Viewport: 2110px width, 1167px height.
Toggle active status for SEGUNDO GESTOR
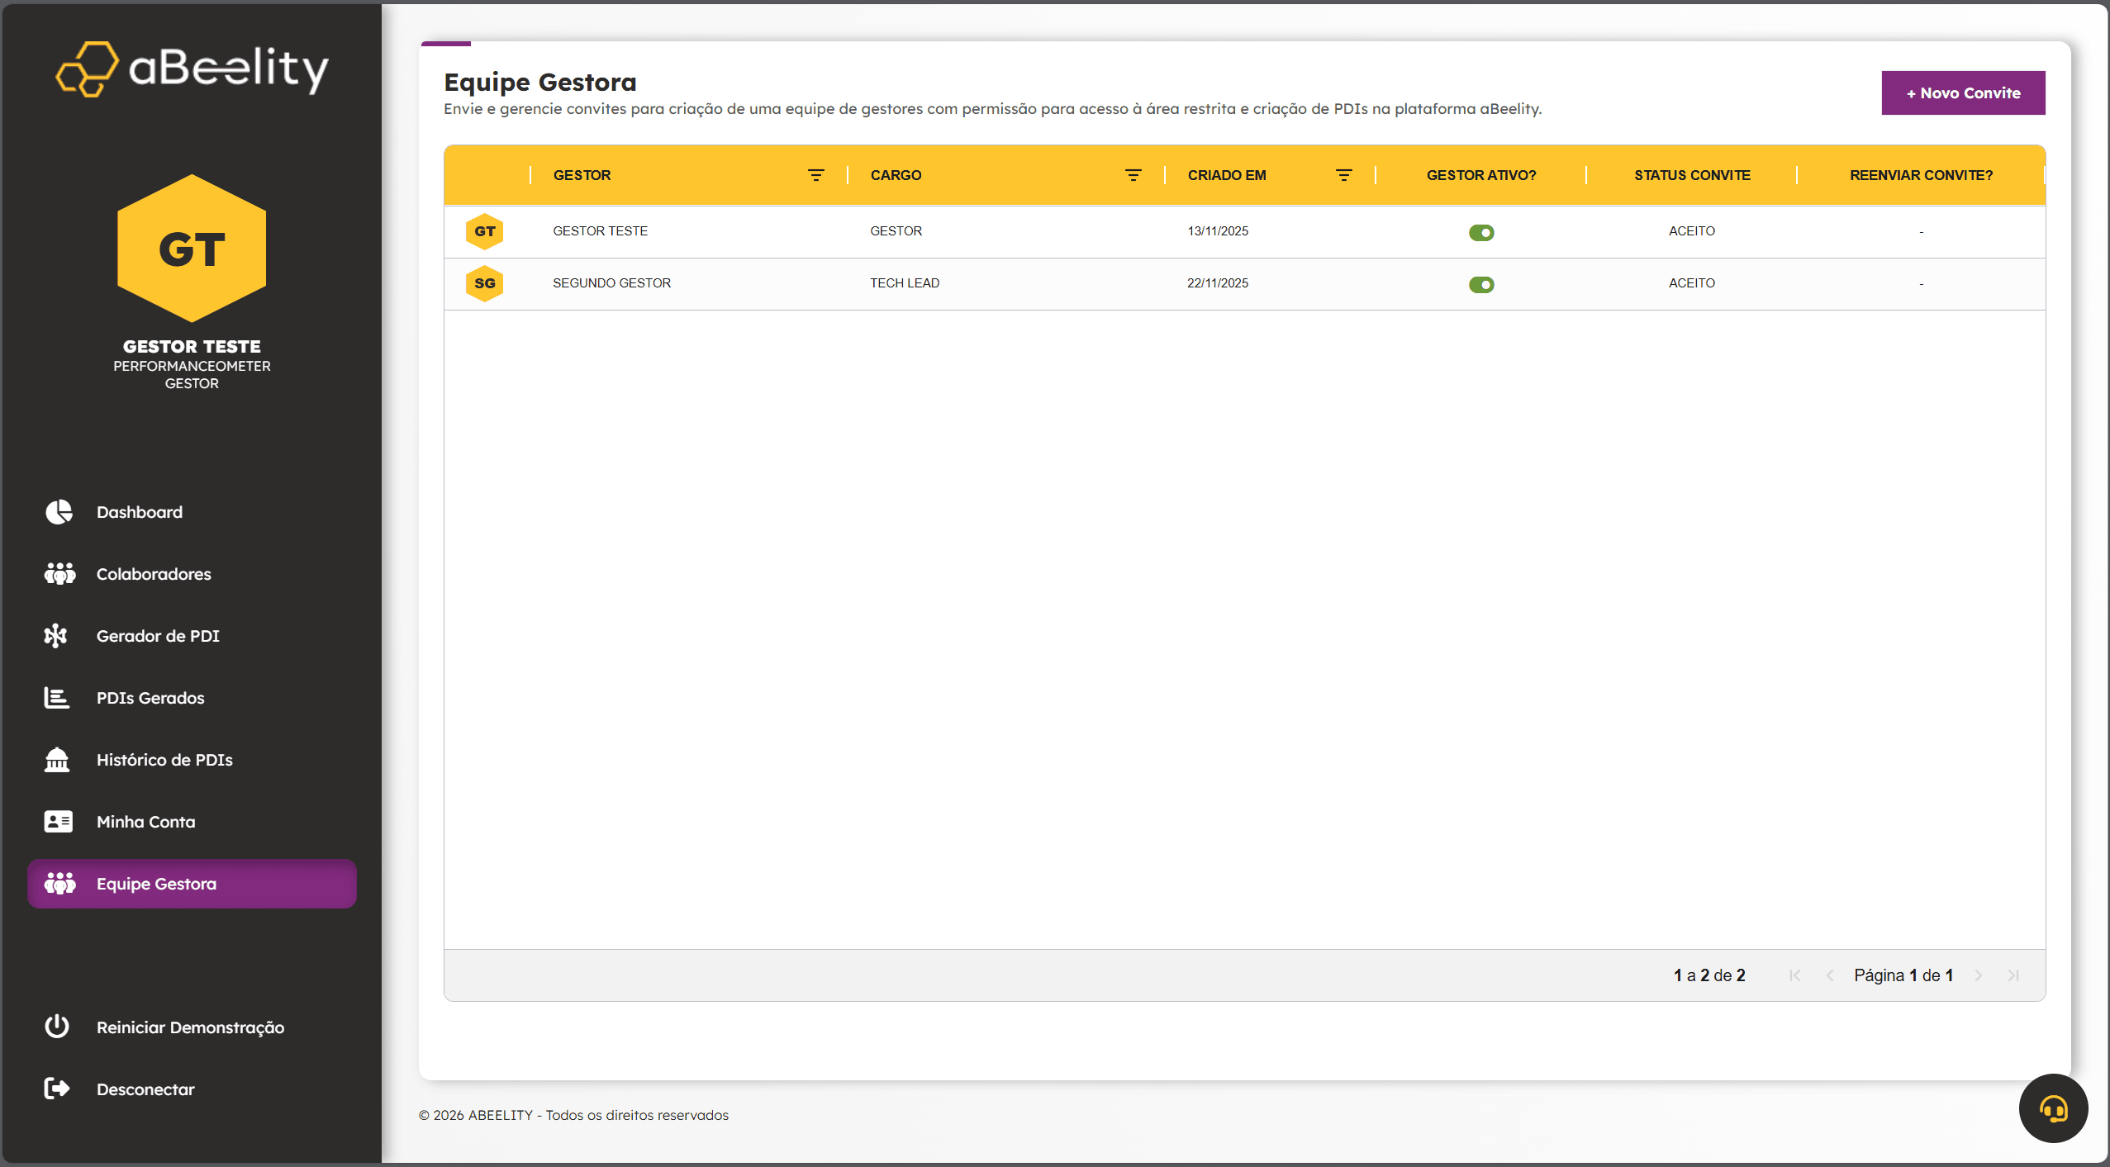tap(1481, 285)
